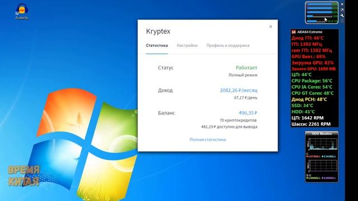The image size is (358, 201).
Task: Close the Kryptex window with the X
Action: [271, 27]
